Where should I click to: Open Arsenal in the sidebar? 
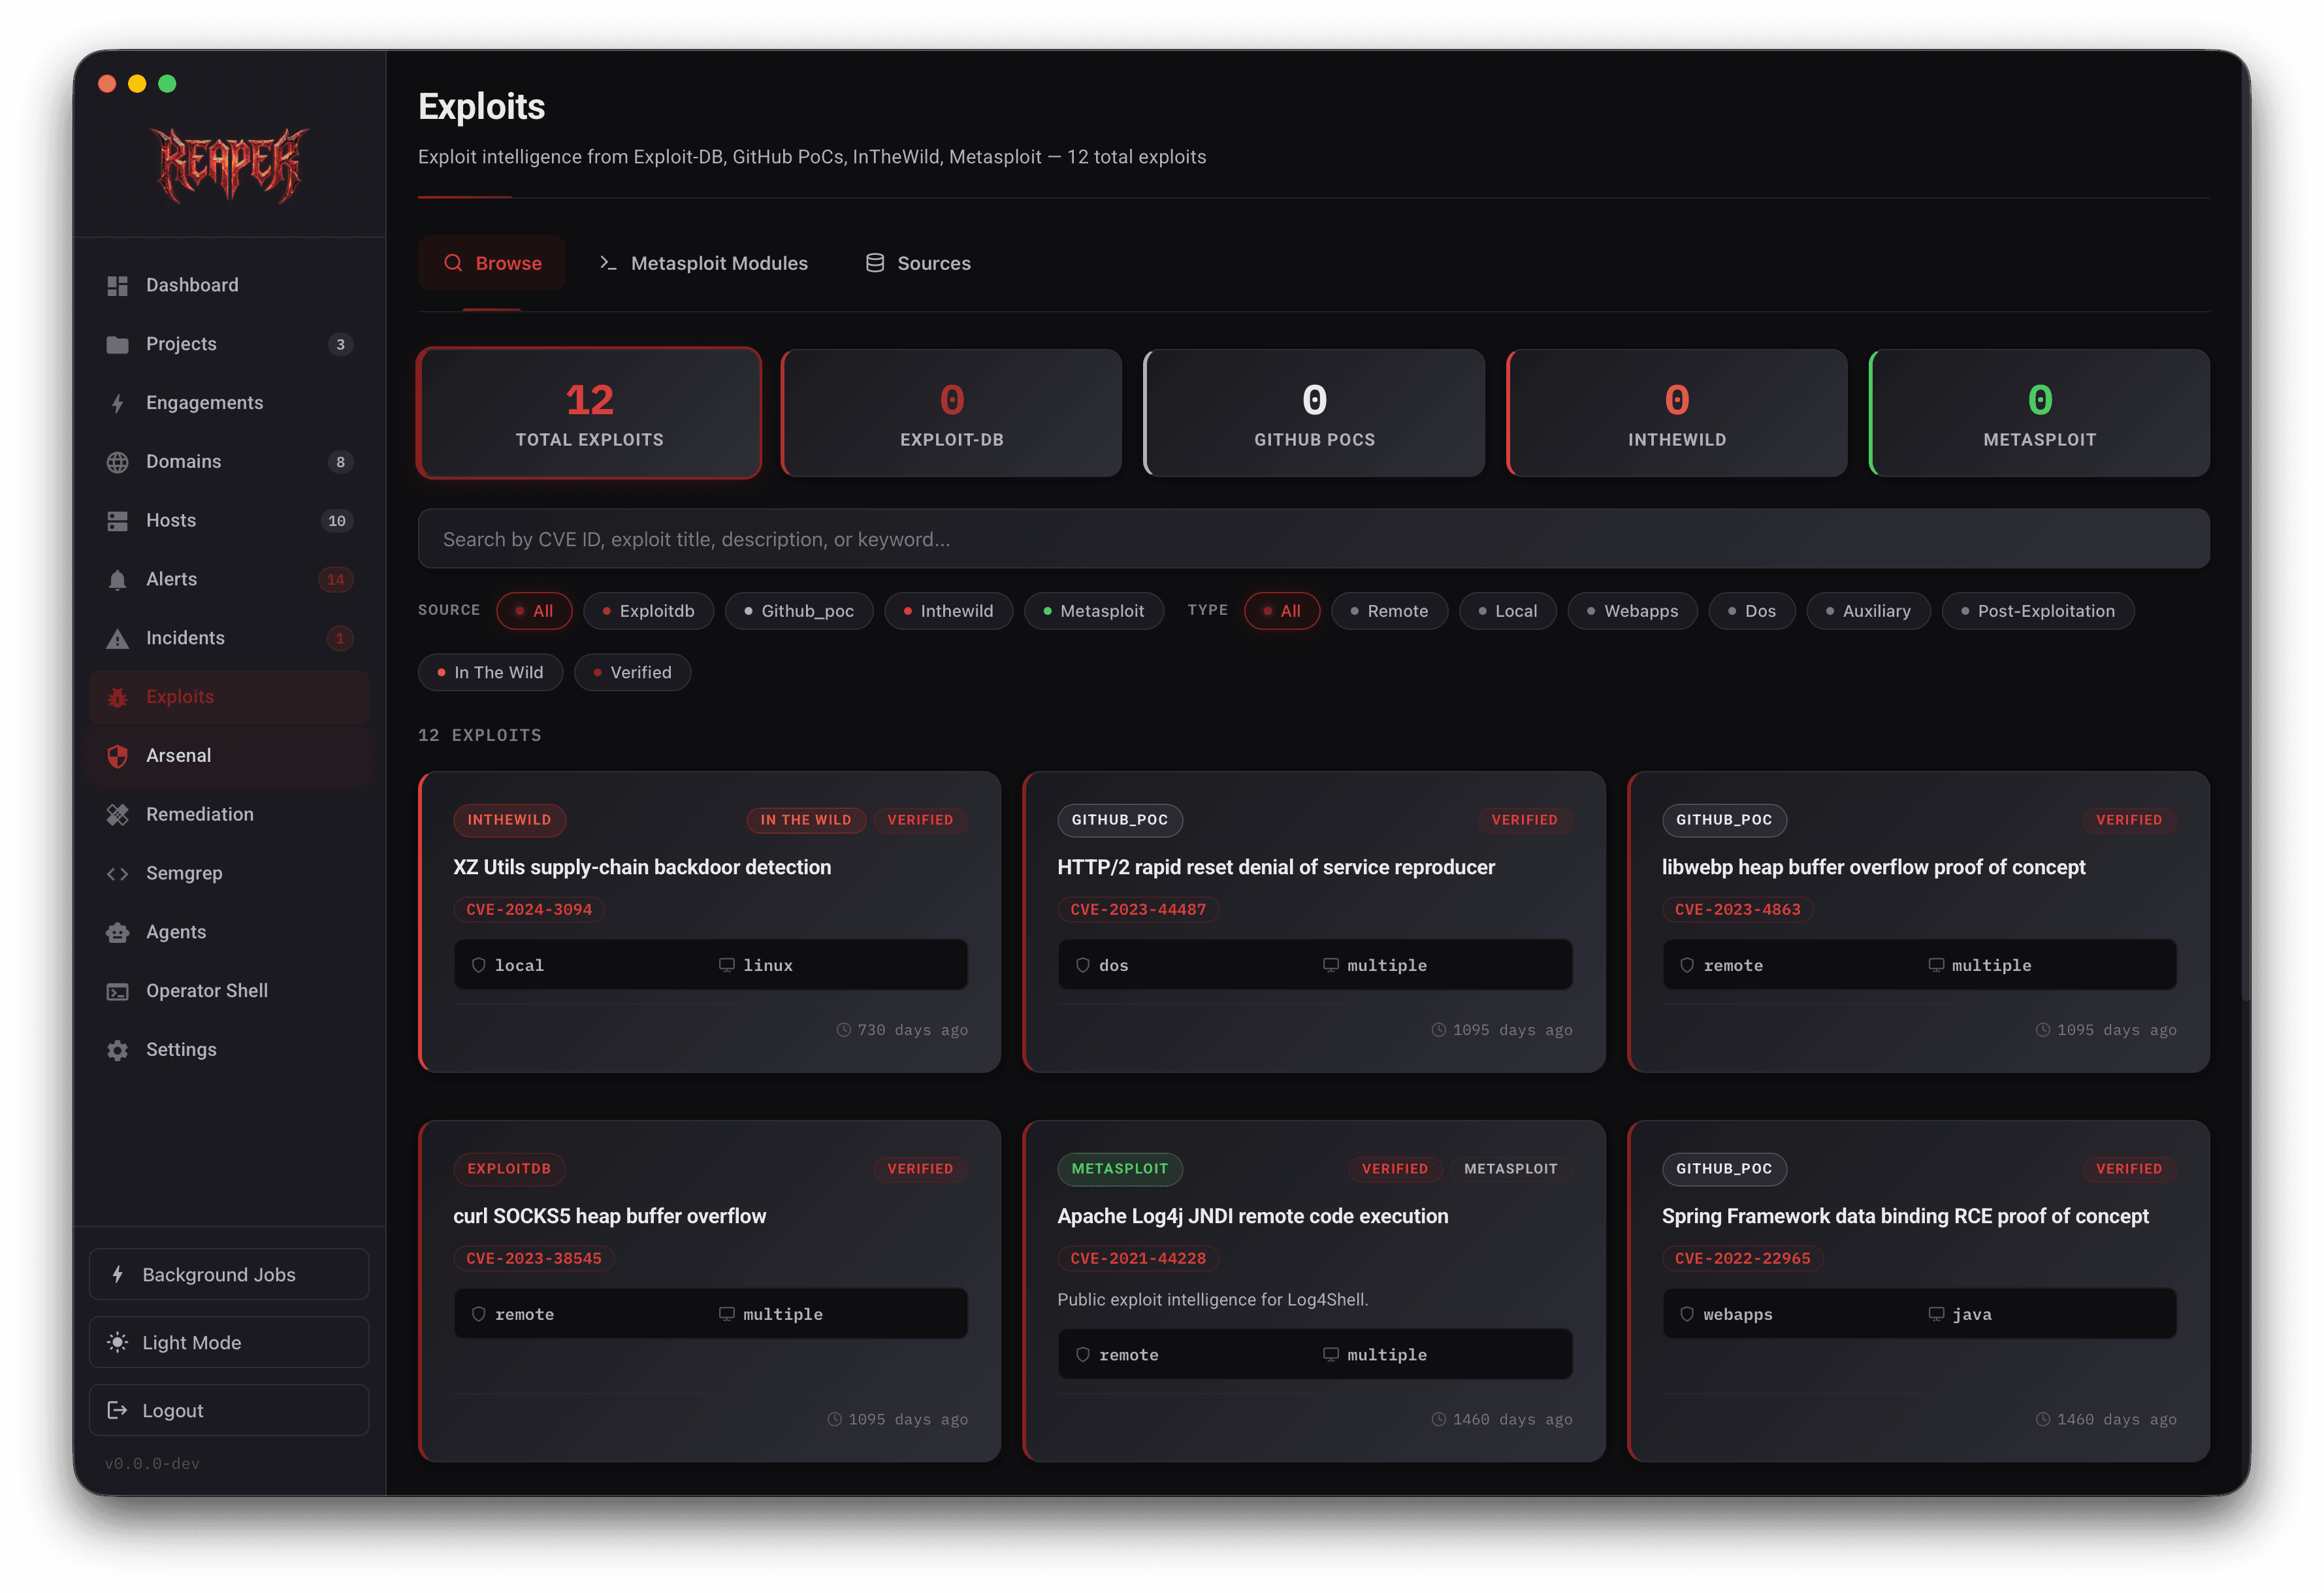point(230,757)
